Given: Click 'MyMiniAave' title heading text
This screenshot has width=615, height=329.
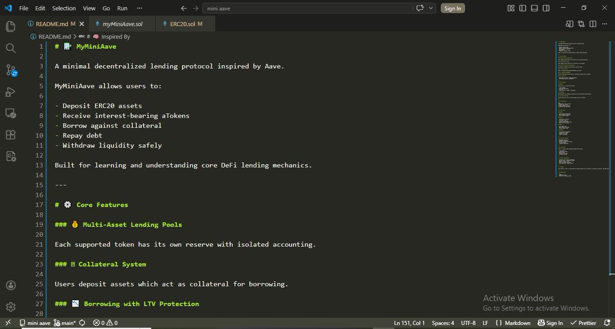Looking at the screenshot, I should pos(96,47).
